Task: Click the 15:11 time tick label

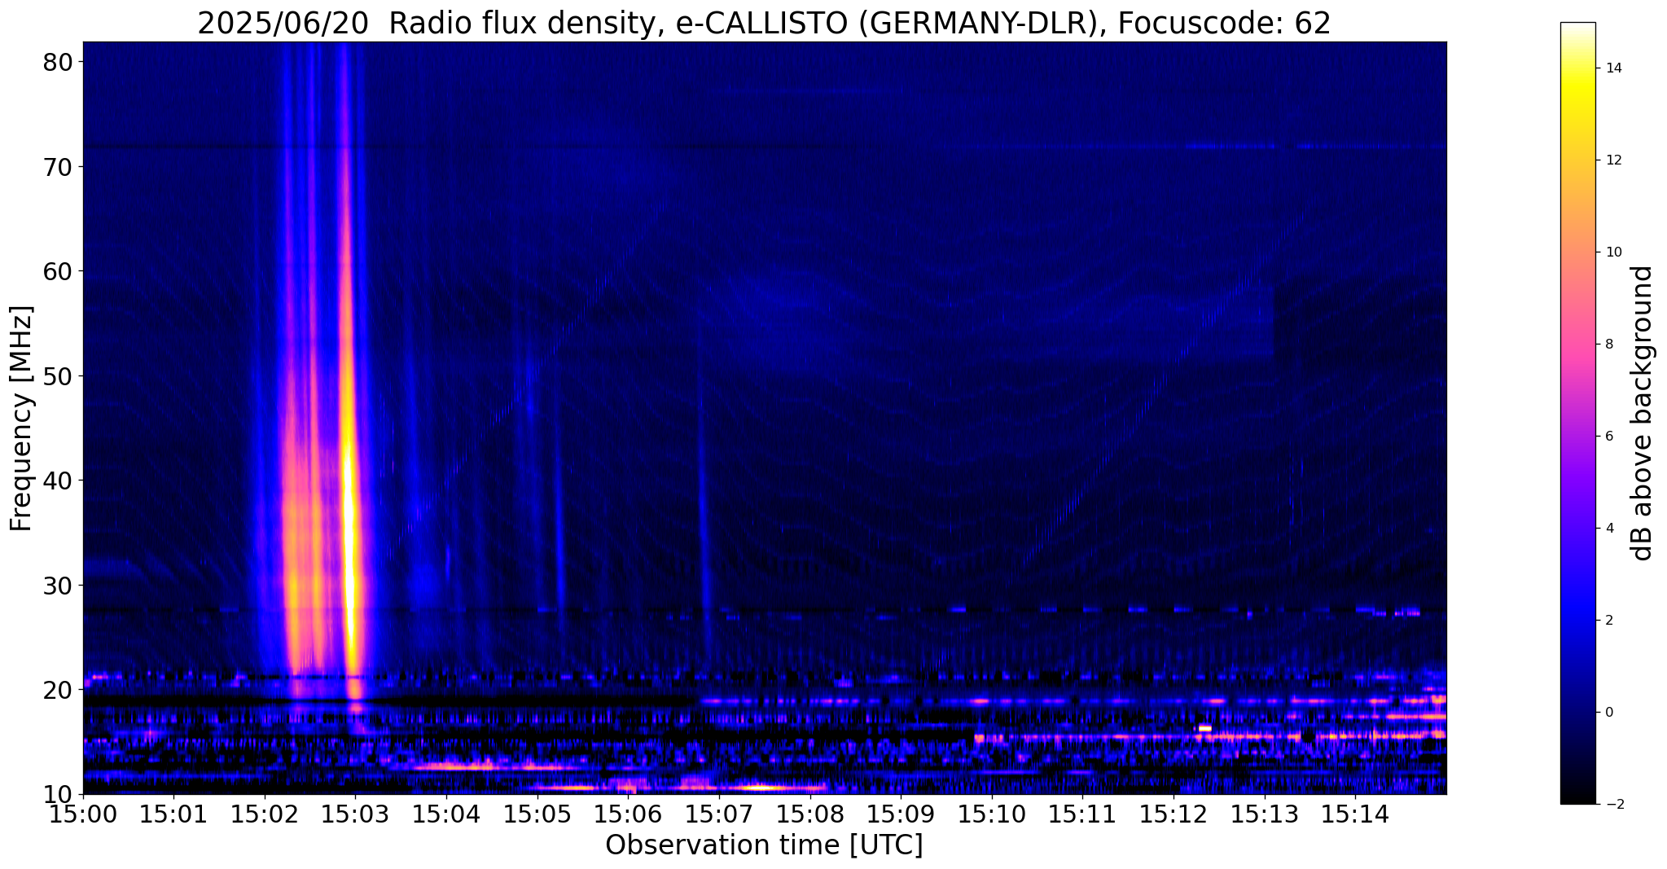Action: [1083, 814]
